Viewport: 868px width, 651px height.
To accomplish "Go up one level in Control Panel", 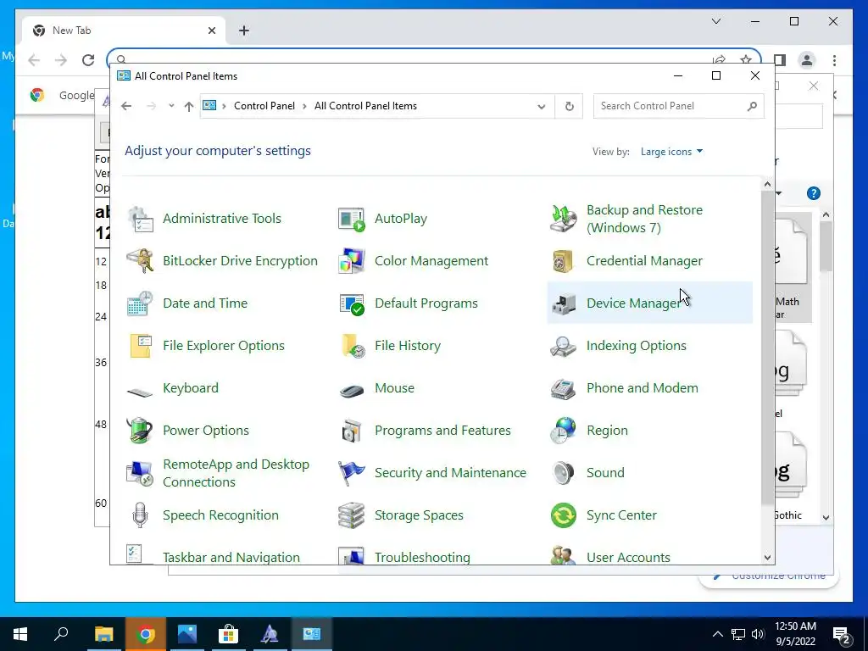I will point(189,106).
